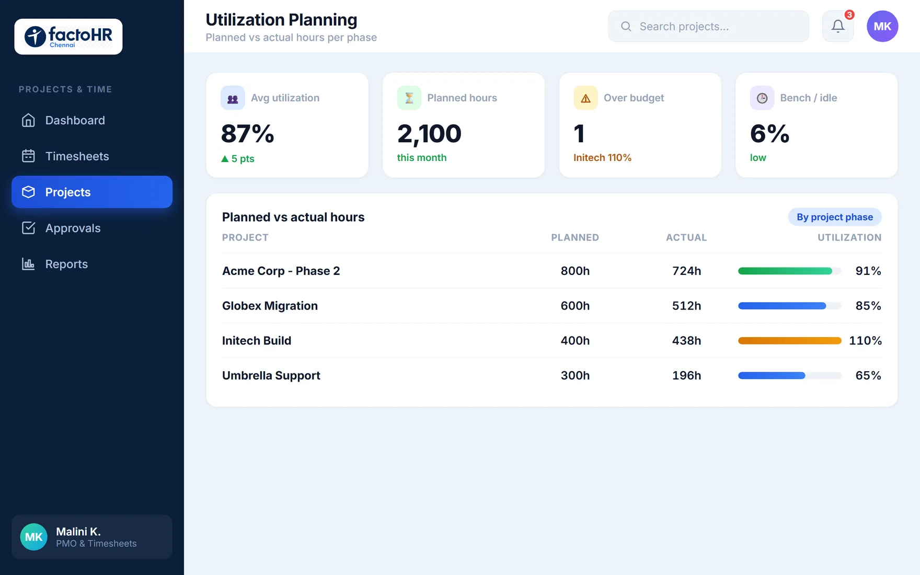This screenshot has width=920, height=575.
Task: Open the Avg utilization 87% card
Action: click(287, 125)
